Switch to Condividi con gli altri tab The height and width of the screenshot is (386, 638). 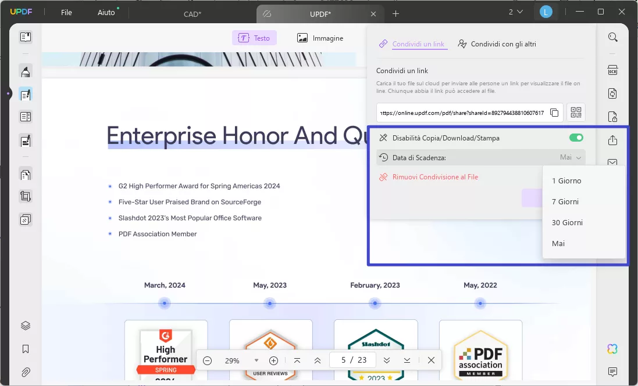pos(497,44)
